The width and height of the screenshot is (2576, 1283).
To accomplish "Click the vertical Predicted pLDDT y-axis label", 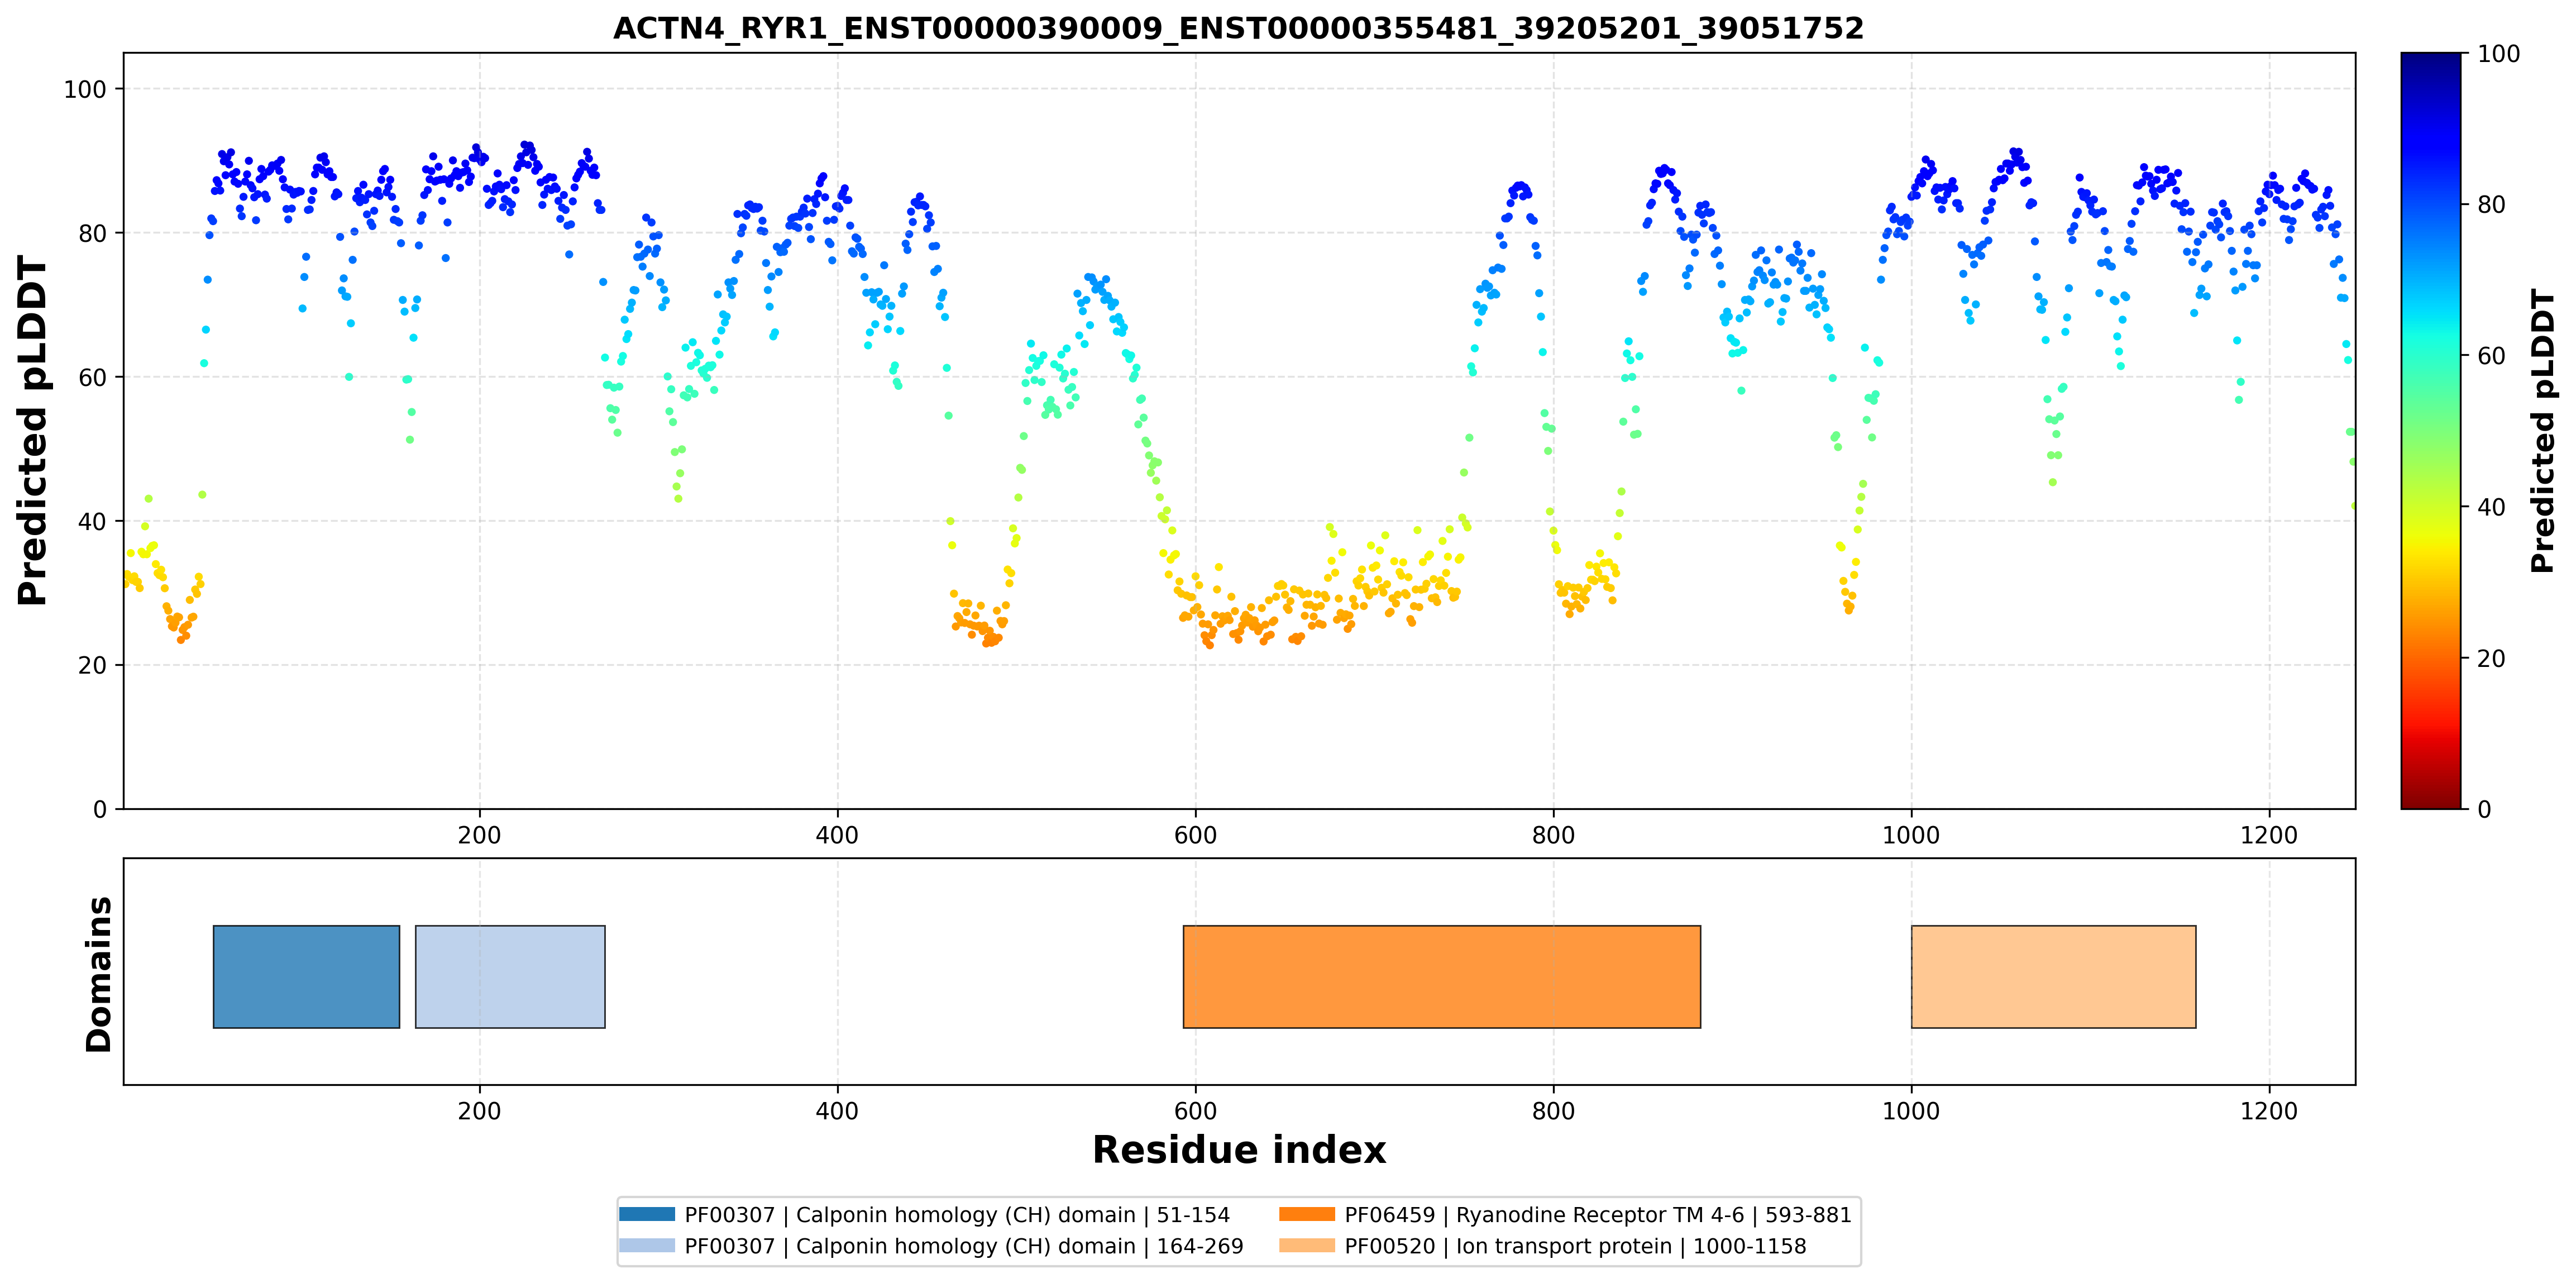I will pyautogui.click(x=33, y=431).
